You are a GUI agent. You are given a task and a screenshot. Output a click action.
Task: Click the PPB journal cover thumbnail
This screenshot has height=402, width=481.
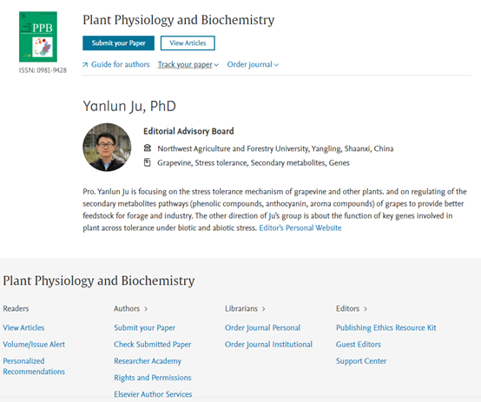(38, 36)
